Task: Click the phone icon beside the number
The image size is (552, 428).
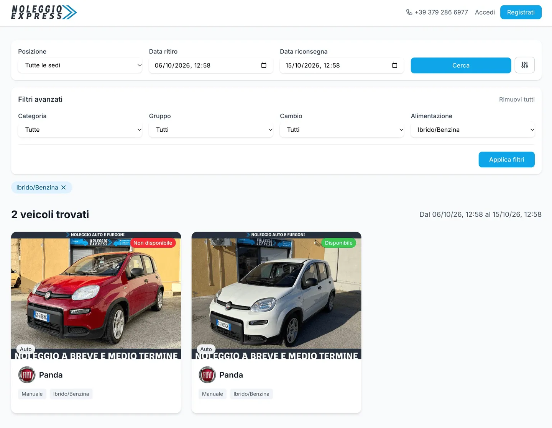Action: coord(409,12)
